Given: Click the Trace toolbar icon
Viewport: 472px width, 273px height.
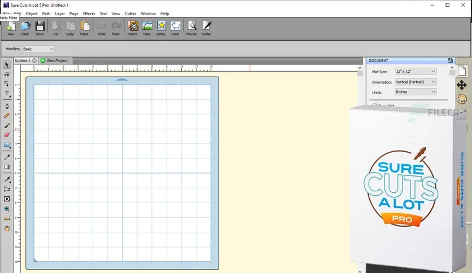Looking at the screenshot, I should [x=146, y=27].
